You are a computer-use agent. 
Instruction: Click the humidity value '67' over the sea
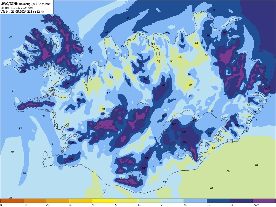click(212, 188)
